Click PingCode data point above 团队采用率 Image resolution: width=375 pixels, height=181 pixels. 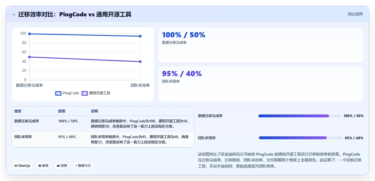tap(140, 36)
